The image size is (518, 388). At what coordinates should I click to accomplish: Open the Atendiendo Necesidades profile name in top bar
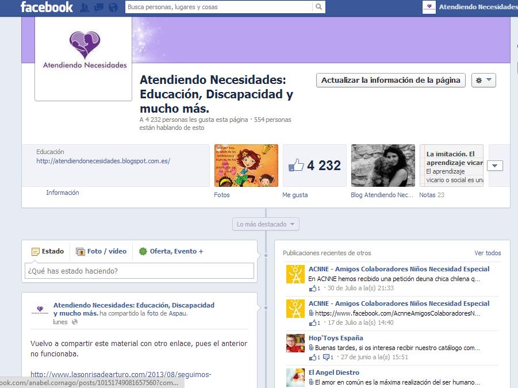coord(478,7)
